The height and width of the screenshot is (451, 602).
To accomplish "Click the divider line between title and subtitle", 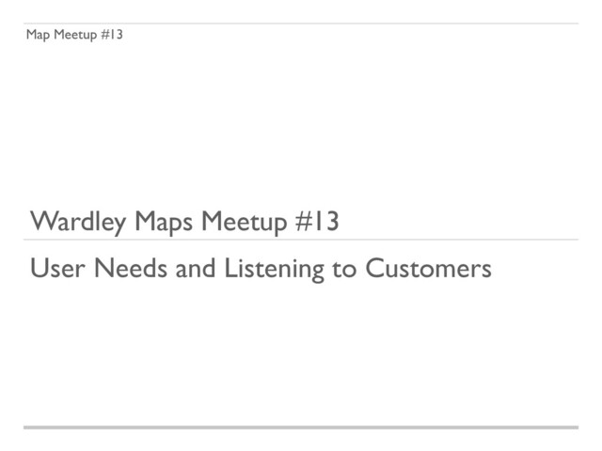I will (x=301, y=240).
